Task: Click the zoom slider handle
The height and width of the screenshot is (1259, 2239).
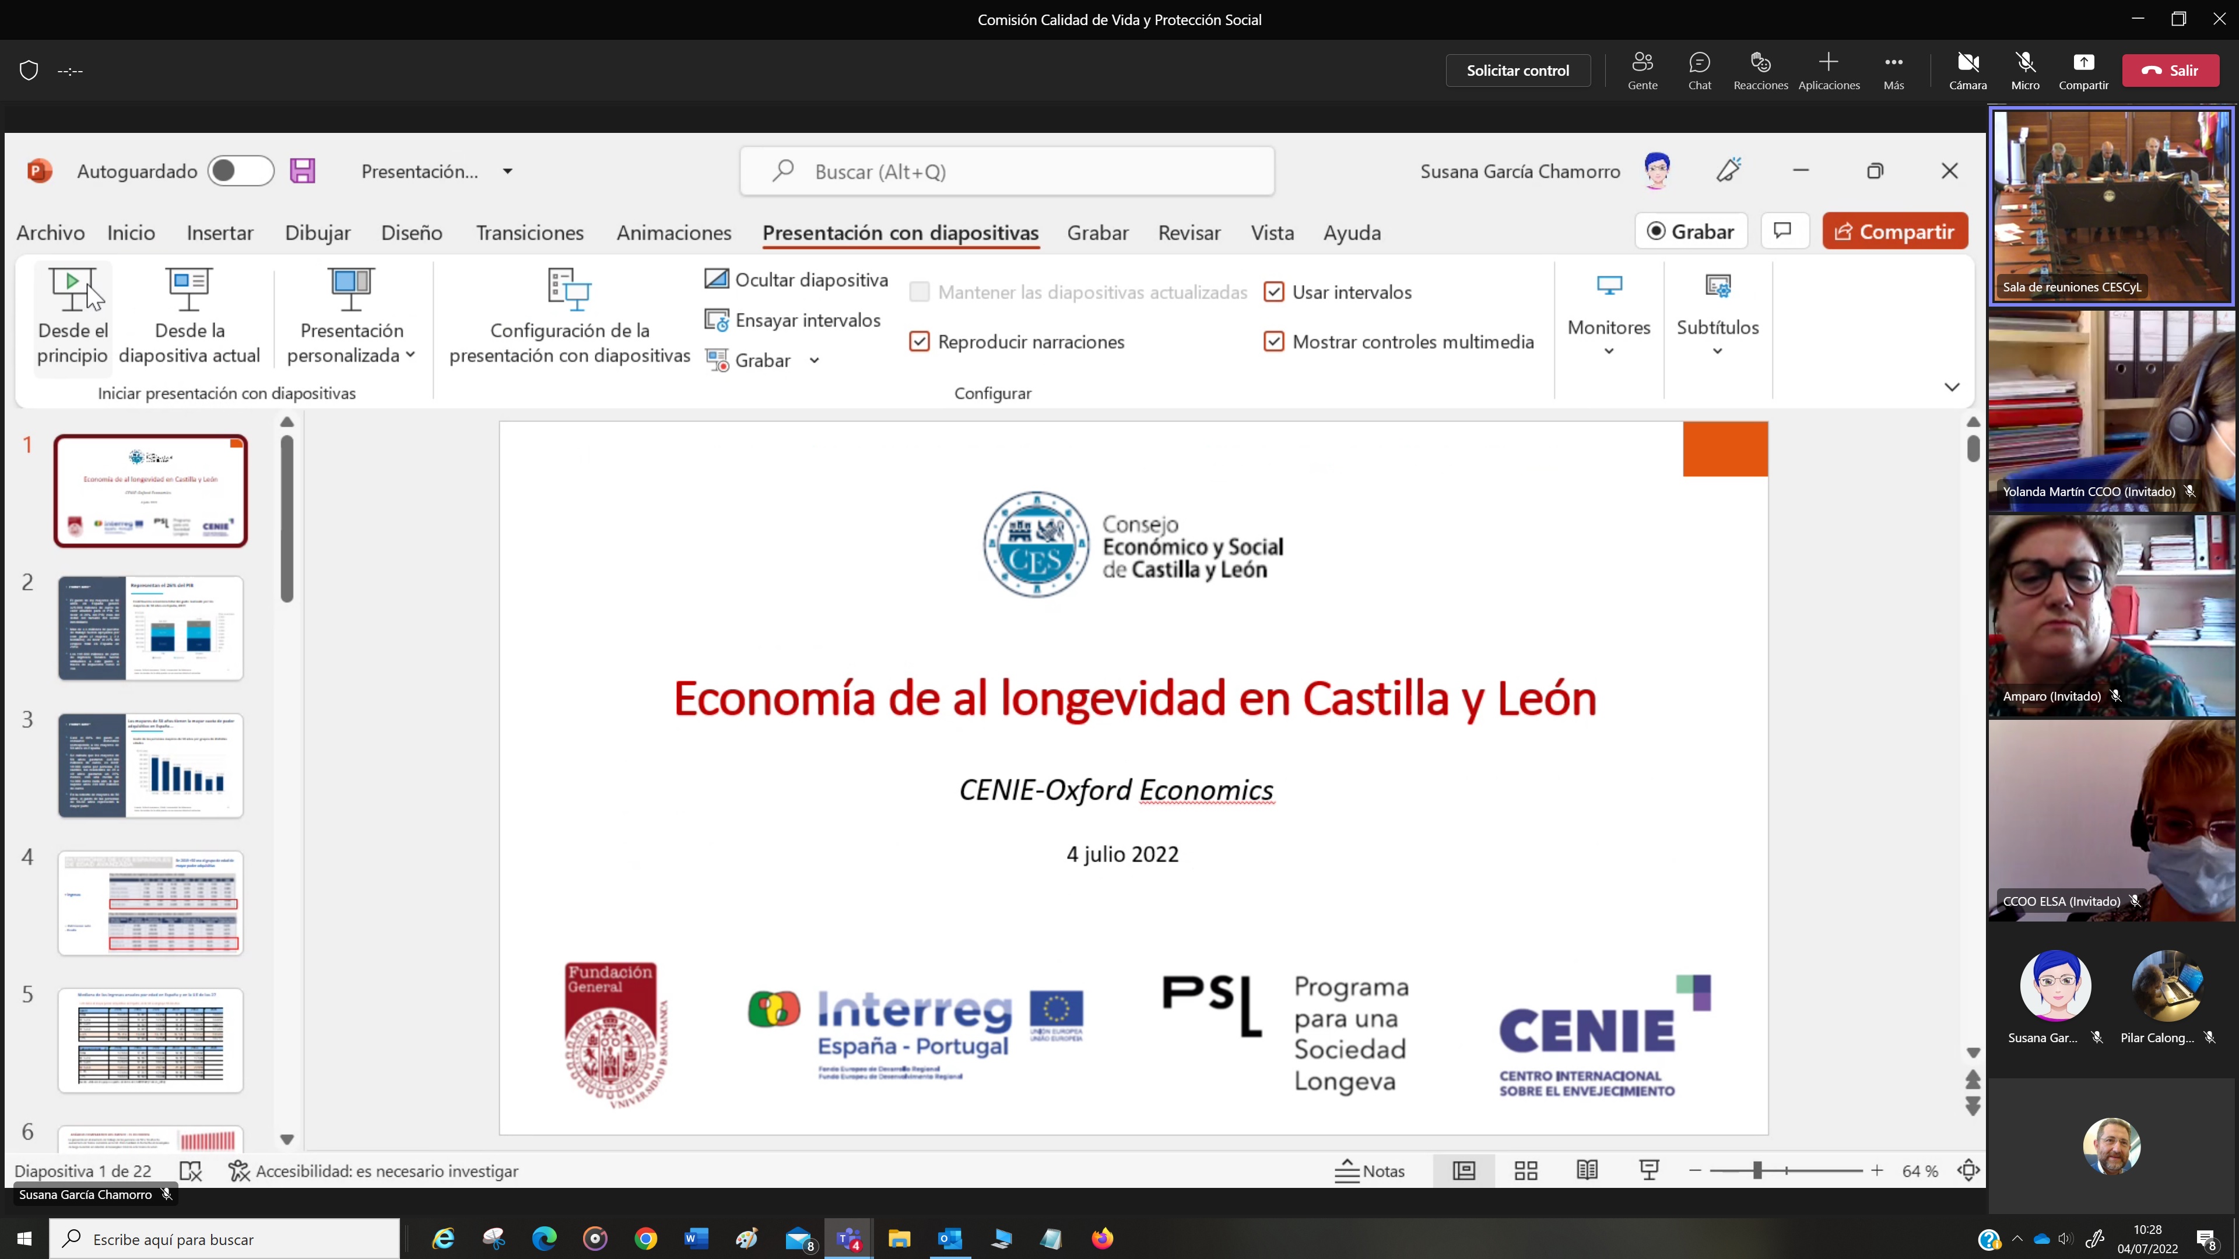Action: click(1757, 1171)
